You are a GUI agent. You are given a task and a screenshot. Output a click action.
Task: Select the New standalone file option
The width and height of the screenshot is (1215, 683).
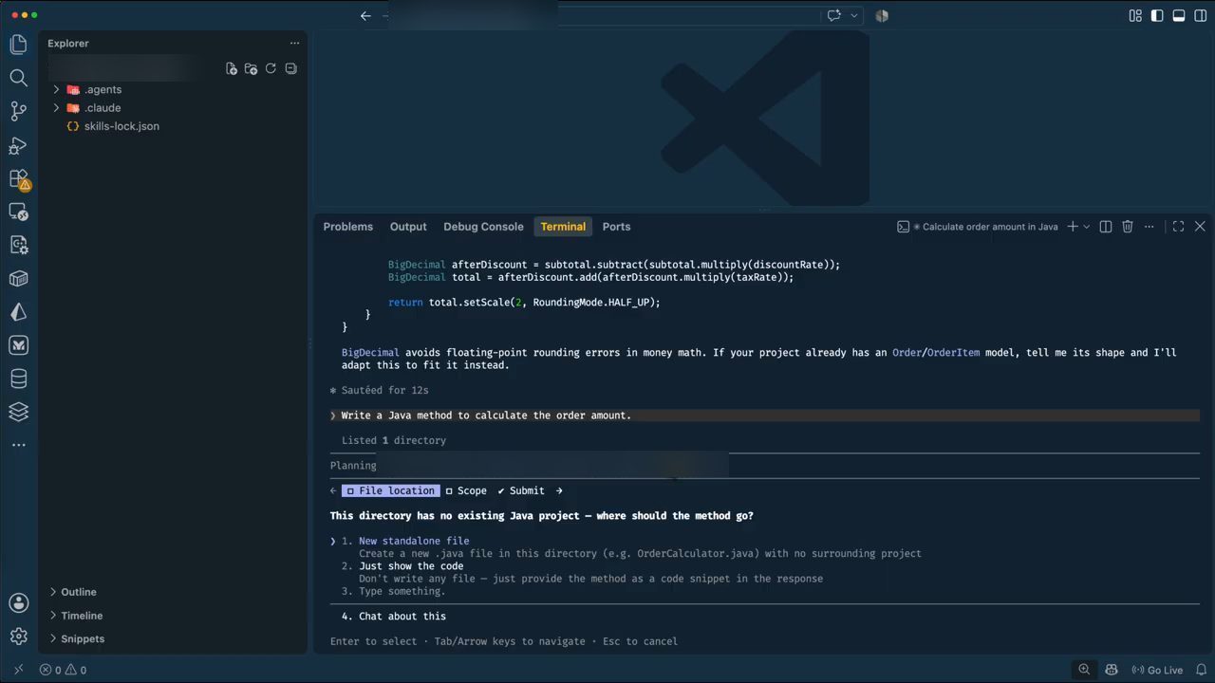pyautogui.click(x=414, y=541)
